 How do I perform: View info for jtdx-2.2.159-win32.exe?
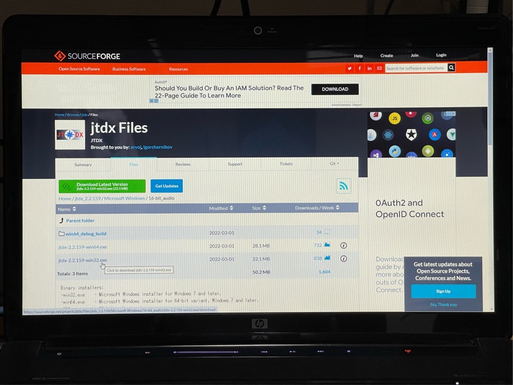[x=344, y=259]
